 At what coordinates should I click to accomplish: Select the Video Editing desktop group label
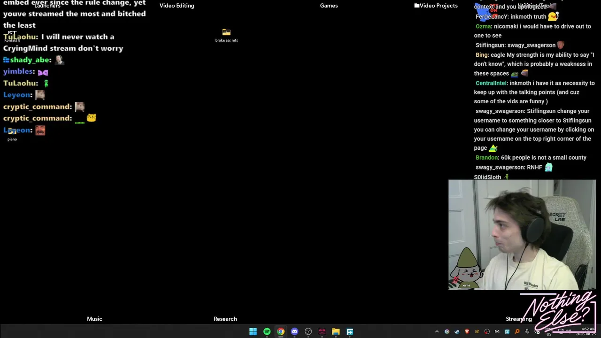[177, 6]
